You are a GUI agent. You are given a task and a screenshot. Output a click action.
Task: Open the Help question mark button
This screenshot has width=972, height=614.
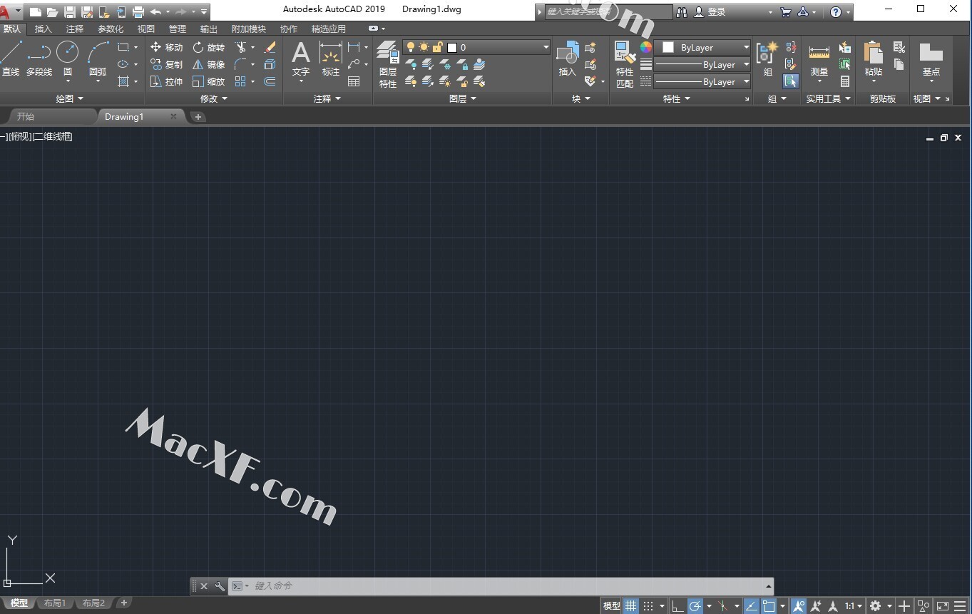(x=836, y=12)
